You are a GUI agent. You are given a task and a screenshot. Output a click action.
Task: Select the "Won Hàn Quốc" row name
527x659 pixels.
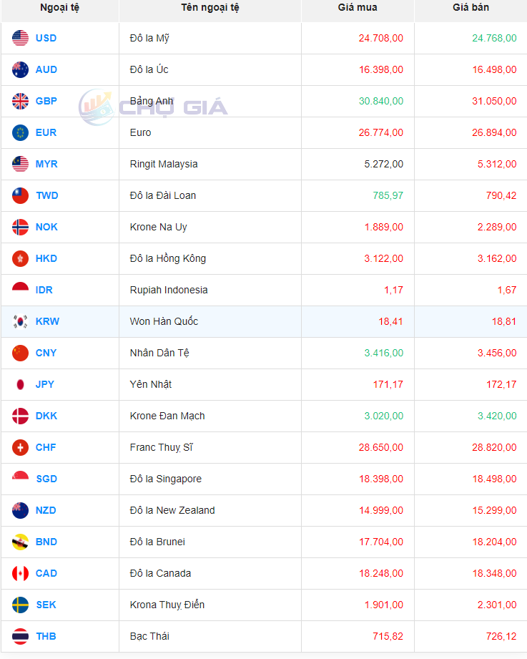(164, 321)
